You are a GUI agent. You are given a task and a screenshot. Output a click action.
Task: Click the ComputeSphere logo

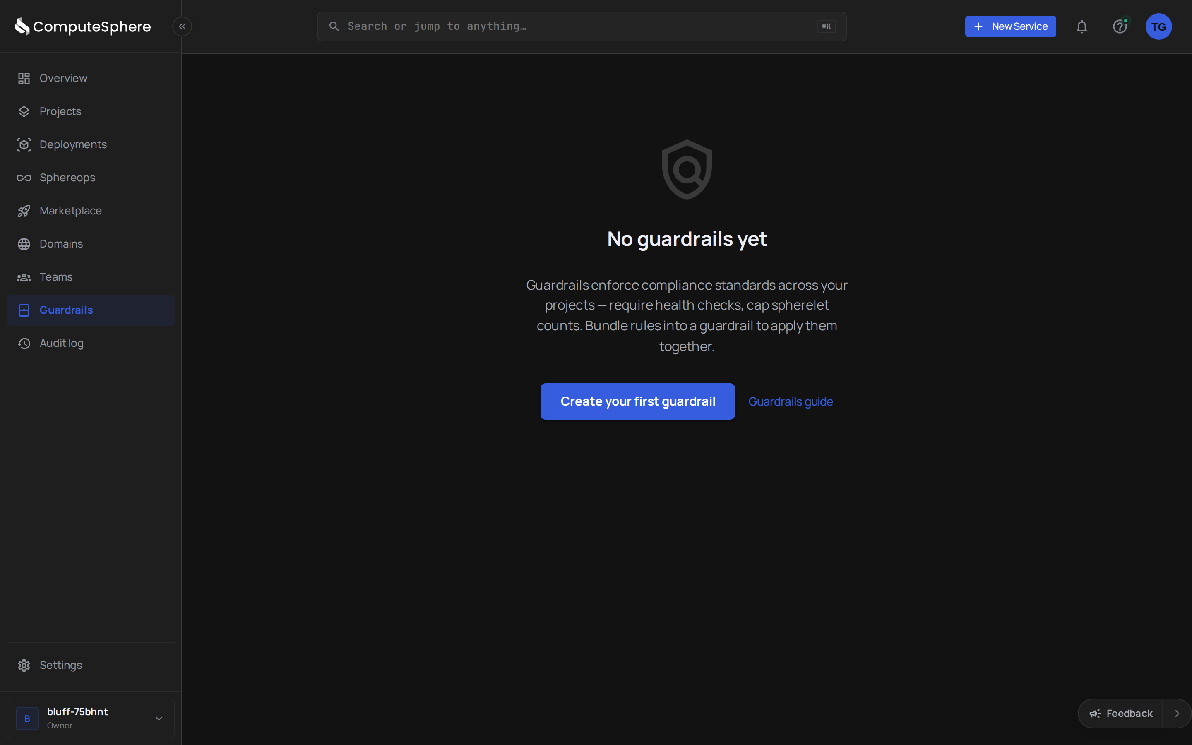click(83, 26)
